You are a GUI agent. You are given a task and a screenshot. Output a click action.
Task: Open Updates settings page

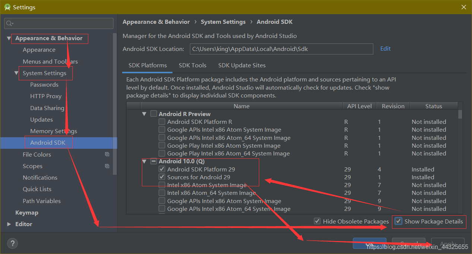click(41, 119)
